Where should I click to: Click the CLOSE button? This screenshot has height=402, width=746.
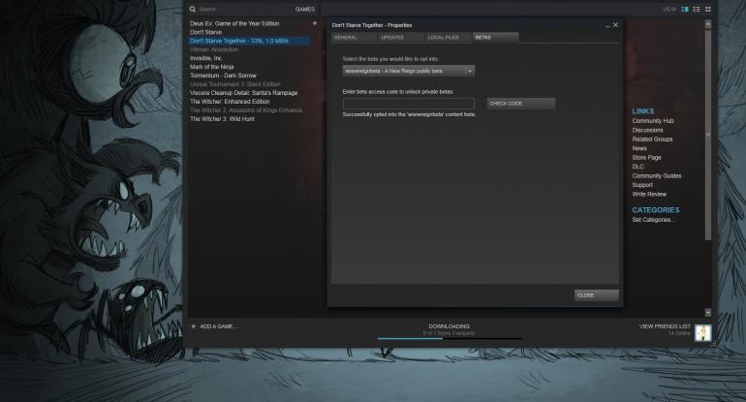coord(597,295)
